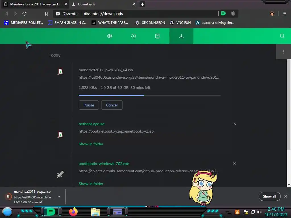Image resolution: width=291 pixels, height=218 pixels.
Task: Reload the current page
Action: 24,14
